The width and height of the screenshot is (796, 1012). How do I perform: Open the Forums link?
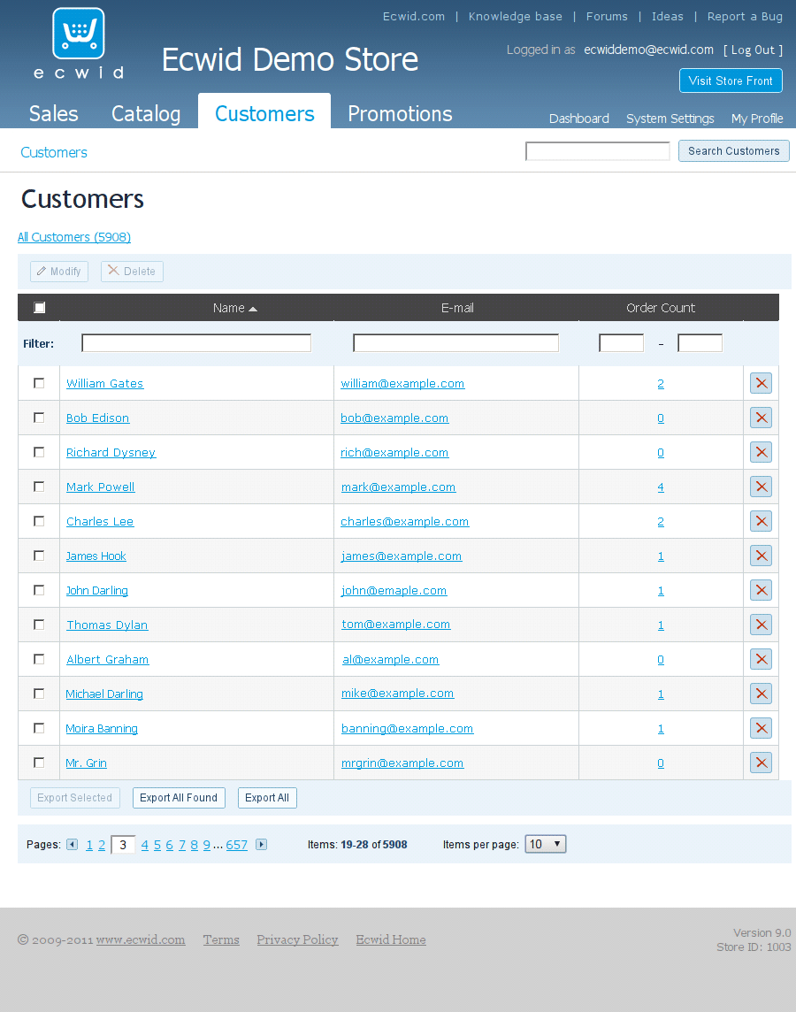coord(607,17)
